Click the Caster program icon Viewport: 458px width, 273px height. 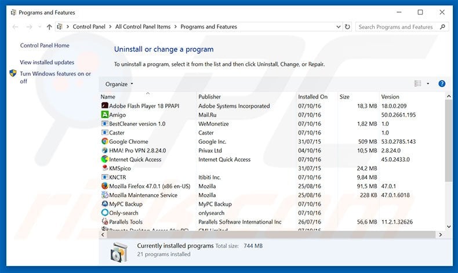click(x=104, y=132)
